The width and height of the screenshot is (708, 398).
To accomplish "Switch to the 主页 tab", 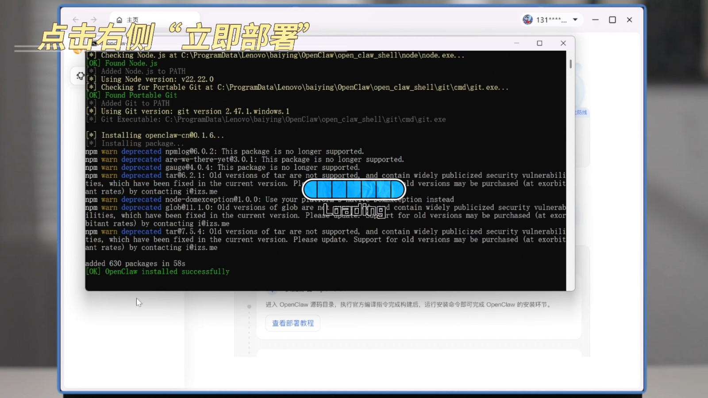I will point(132,20).
